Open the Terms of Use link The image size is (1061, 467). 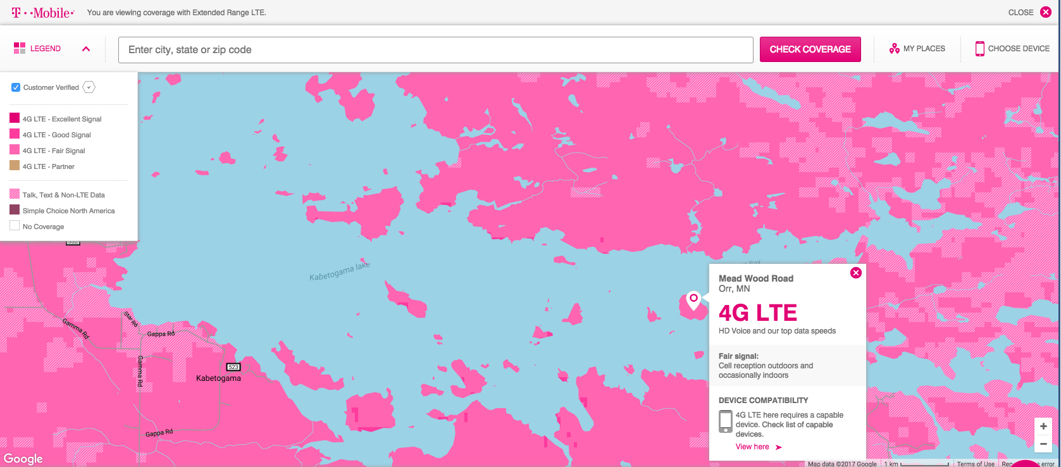pos(976,464)
